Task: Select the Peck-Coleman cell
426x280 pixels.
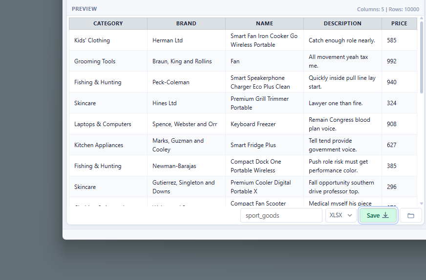Action: tap(187, 82)
